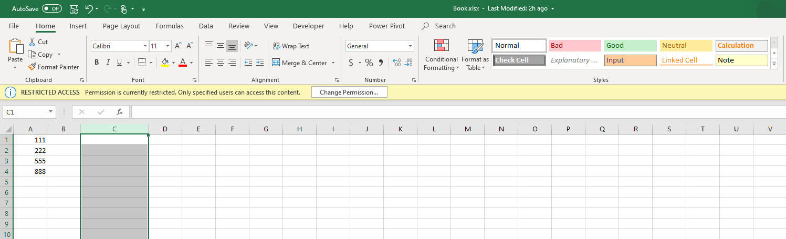Toggle Wrap Text

point(291,46)
